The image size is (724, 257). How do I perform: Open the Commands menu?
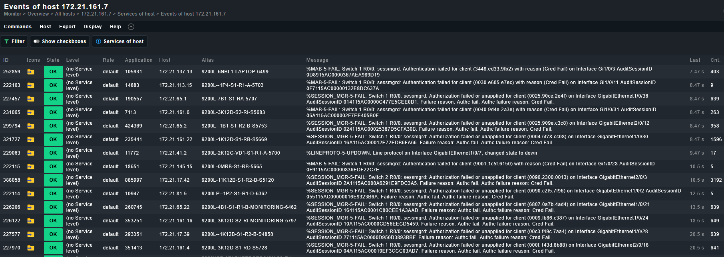[x=18, y=27]
